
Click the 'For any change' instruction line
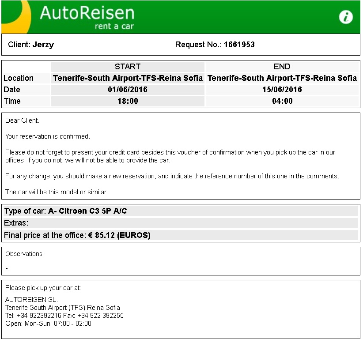(172, 176)
